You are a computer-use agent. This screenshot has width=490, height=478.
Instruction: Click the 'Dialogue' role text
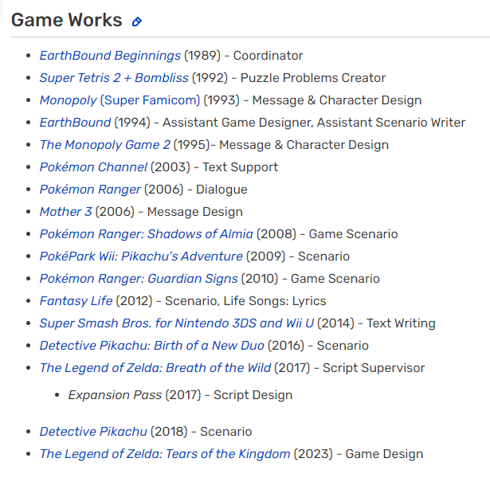[221, 190]
